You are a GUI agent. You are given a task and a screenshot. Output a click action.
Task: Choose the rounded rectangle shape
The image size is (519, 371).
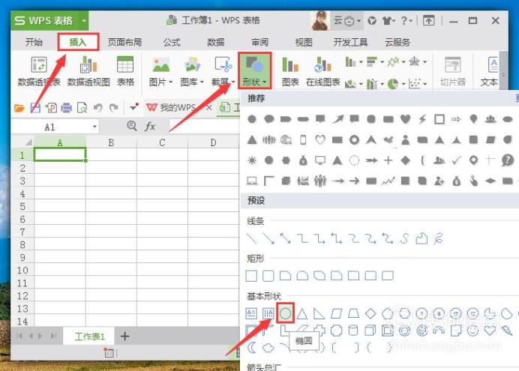[x=268, y=276]
